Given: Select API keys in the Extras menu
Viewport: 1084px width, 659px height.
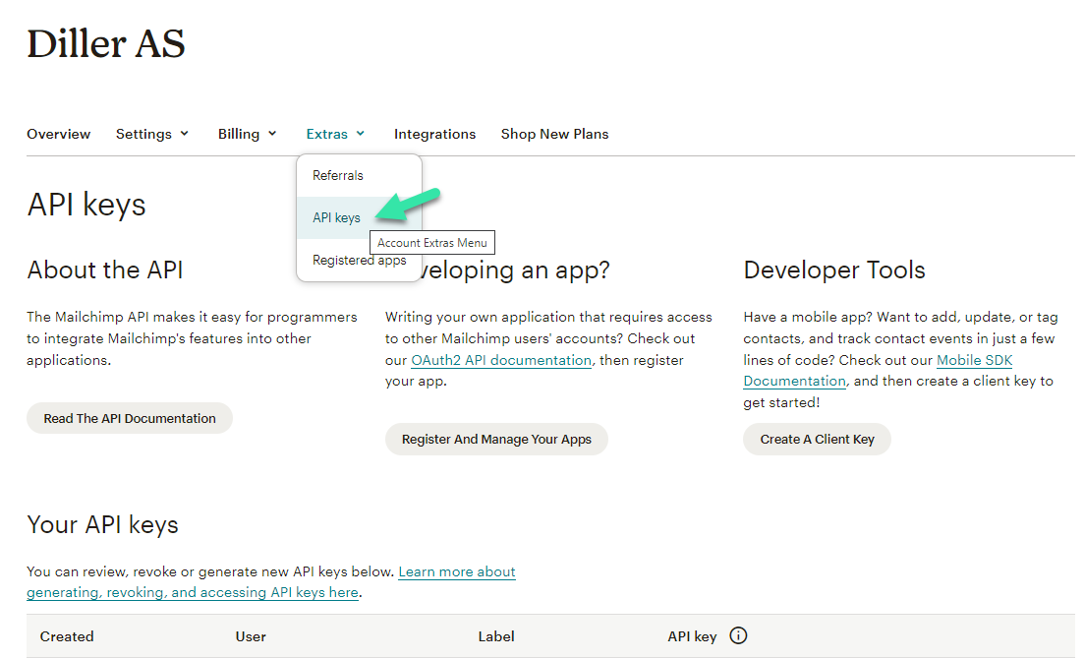Looking at the screenshot, I should [338, 217].
